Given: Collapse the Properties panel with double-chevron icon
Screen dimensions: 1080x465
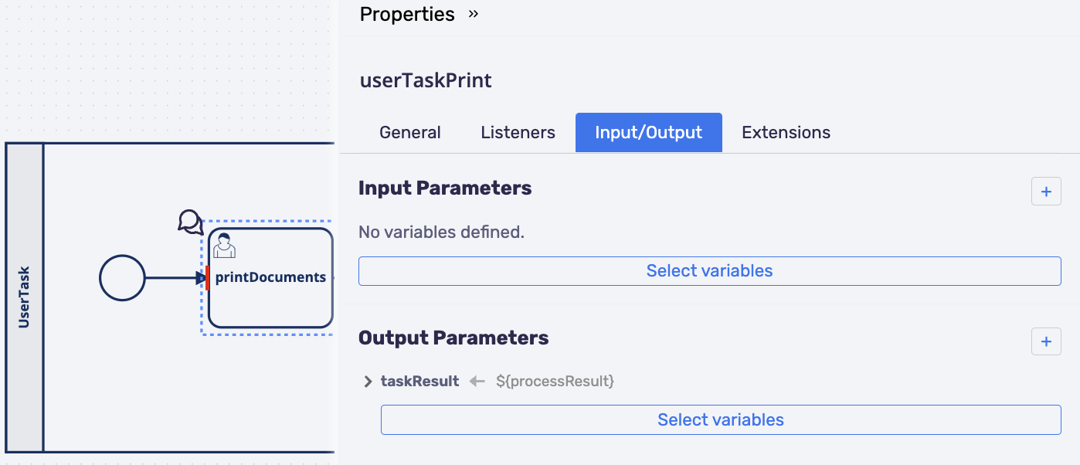Looking at the screenshot, I should [474, 14].
